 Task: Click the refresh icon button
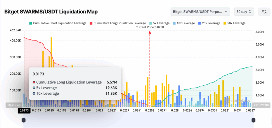coord(264,12)
